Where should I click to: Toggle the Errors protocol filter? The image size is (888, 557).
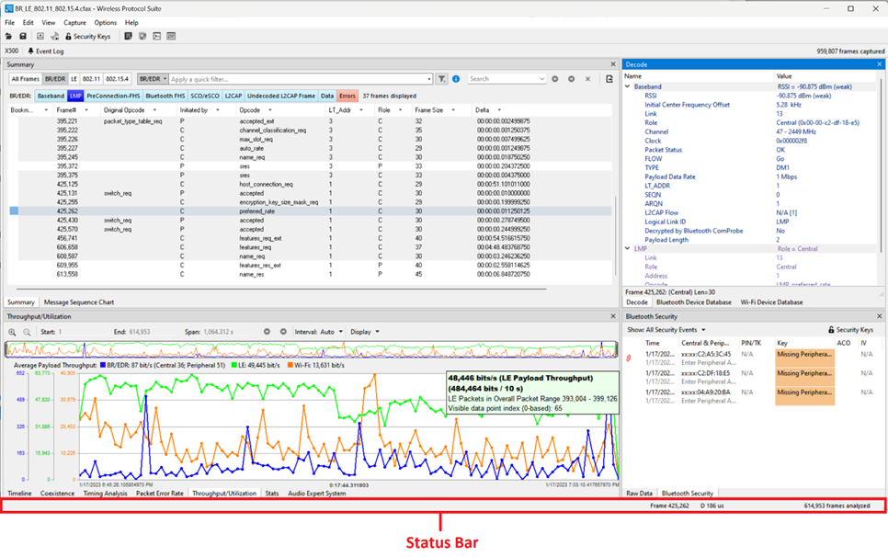(347, 97)
